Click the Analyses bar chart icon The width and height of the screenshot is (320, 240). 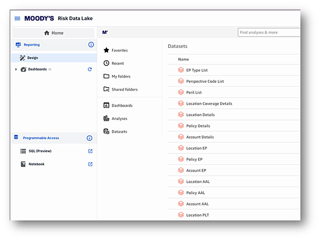click(106, 118)
